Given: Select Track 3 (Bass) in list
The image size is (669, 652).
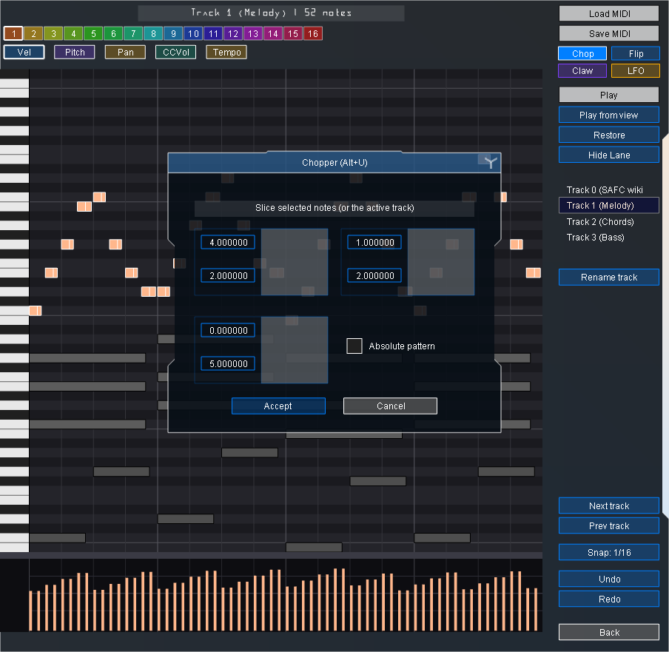Looking at the screenshot, I should tap(609, 238).
